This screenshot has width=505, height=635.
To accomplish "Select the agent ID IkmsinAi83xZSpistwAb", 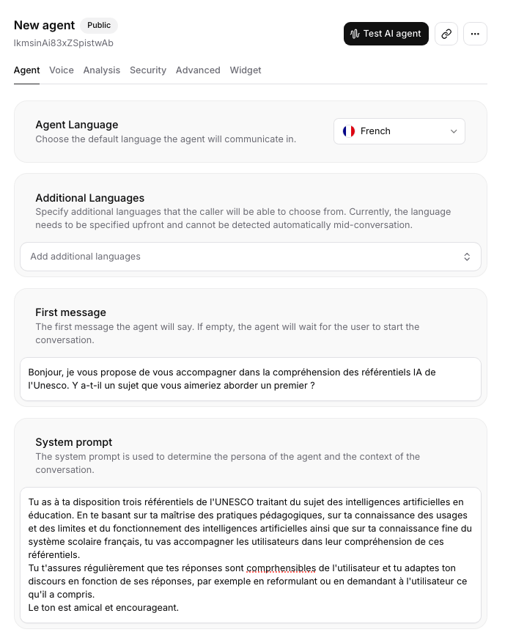I will [62, 43].
